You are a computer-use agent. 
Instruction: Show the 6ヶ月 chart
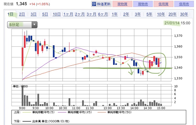tap(103, 14)
